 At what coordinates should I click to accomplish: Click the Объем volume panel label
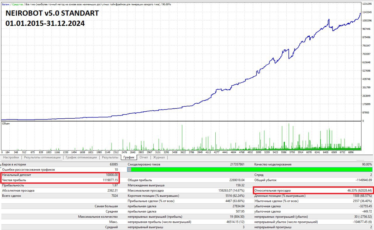click(x=6, y=124)
